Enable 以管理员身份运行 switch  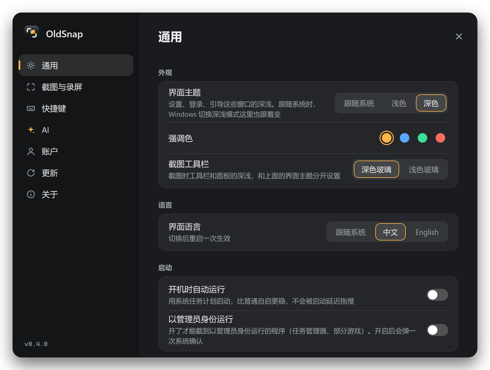coord(437,330)
